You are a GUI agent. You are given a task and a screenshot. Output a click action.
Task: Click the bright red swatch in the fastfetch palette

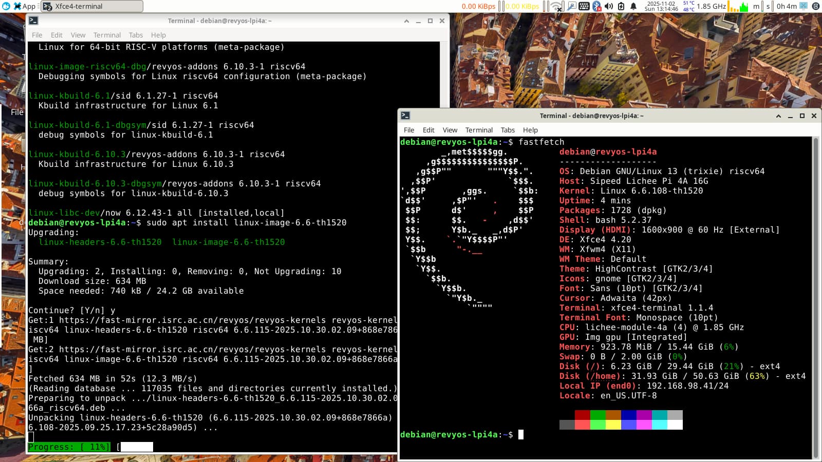click(x=582, y=425)
